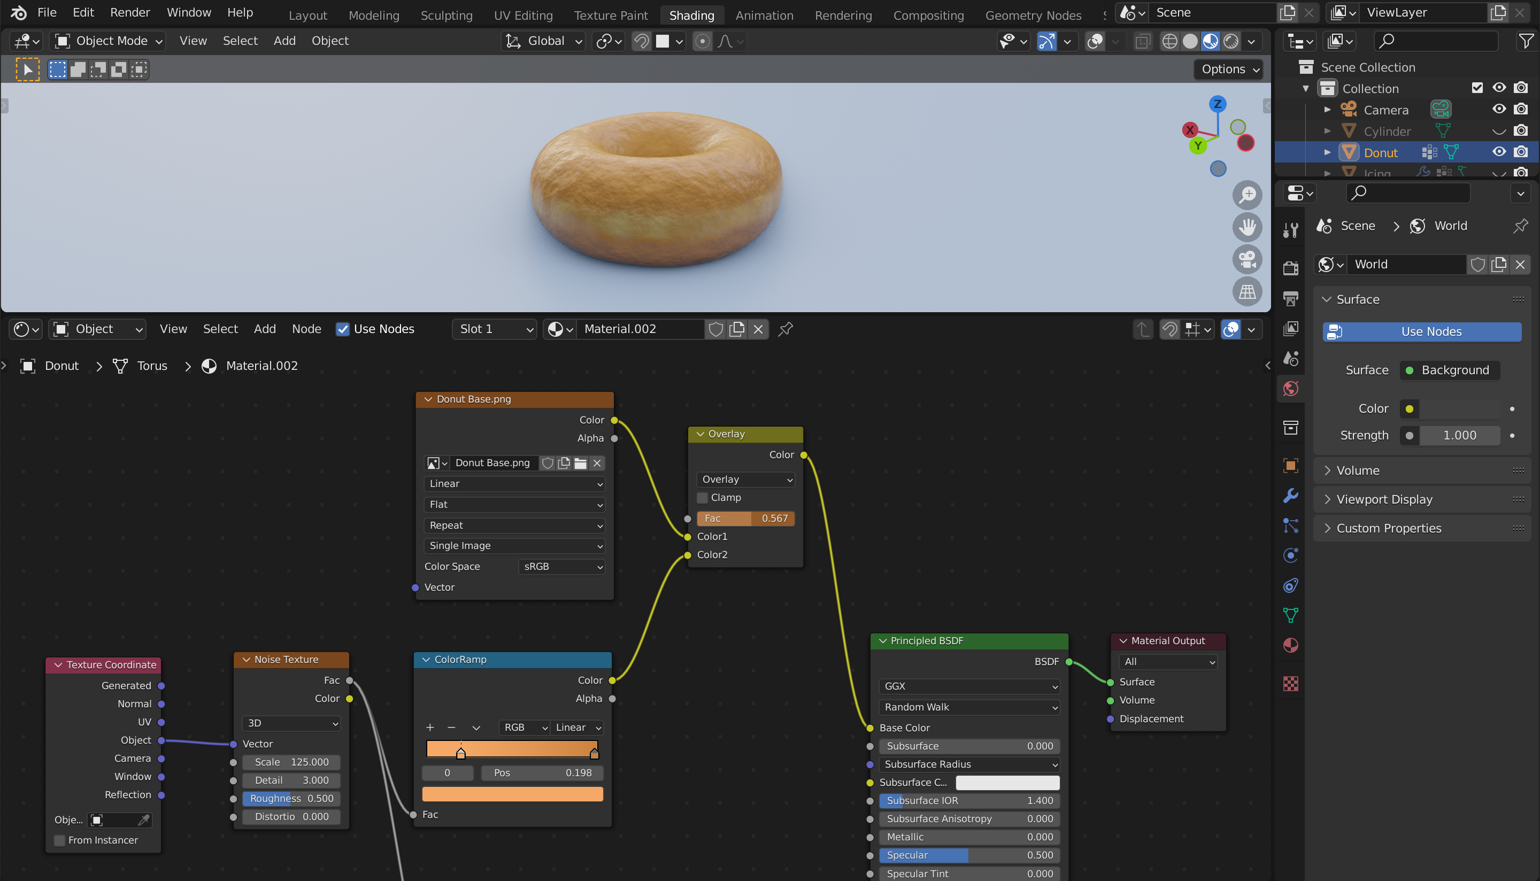This screenshot has height=881, width=1540.
Task: Open the Modifier properties wrench icon
Action: 1290,496
